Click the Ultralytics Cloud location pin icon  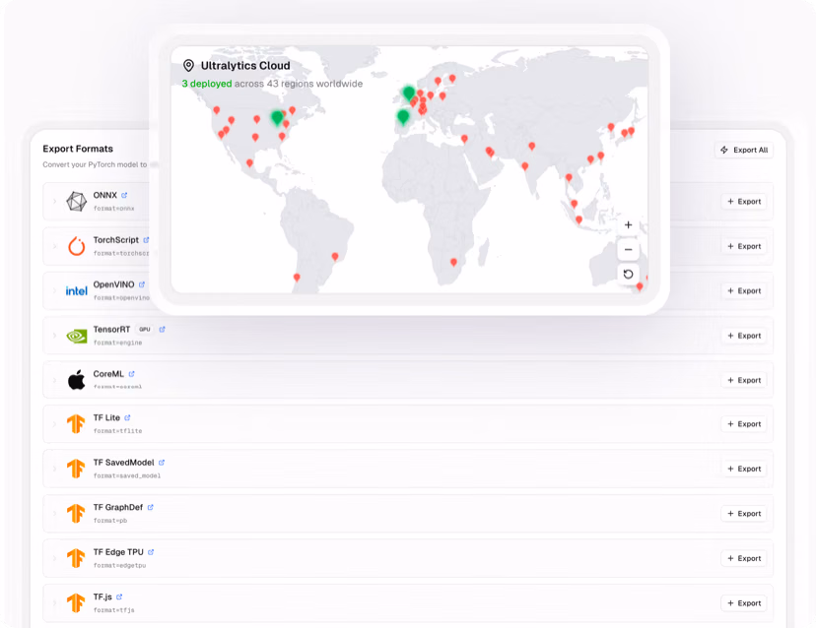pos(188,66)
